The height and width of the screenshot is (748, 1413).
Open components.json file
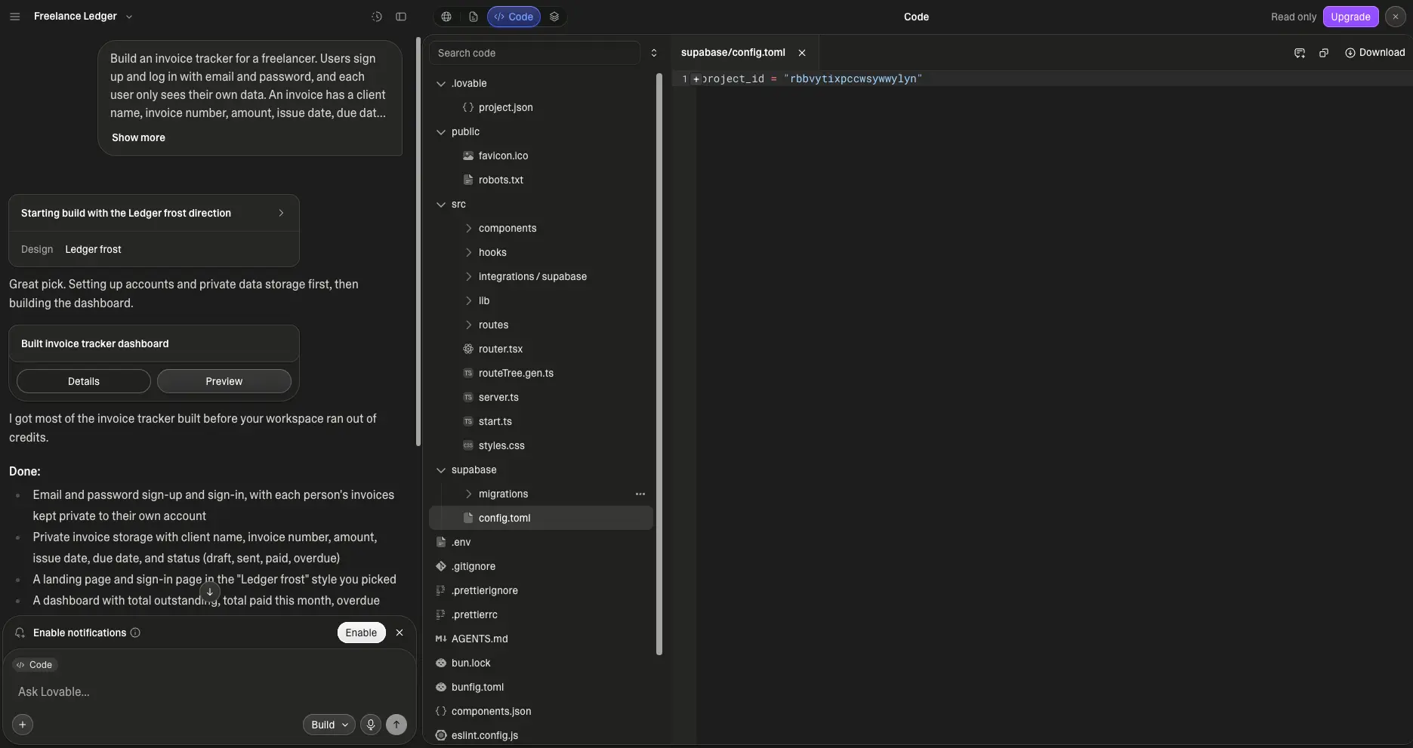pyautogui.click(x=541, y=711)
